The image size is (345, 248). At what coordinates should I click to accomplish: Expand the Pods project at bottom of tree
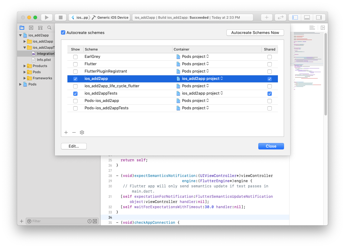pyautogui.click(x=21, y=84)
